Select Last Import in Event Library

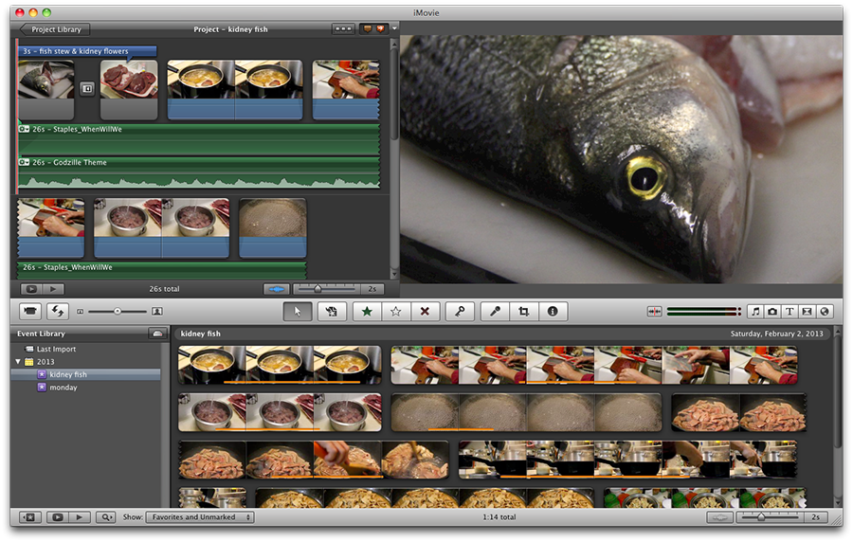click(56, 350)
